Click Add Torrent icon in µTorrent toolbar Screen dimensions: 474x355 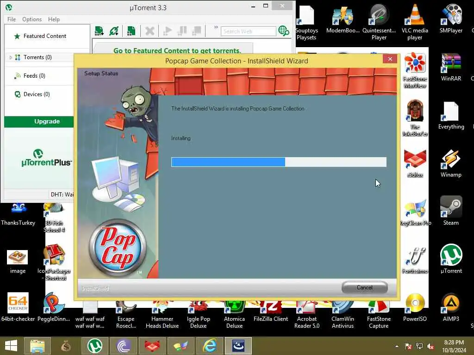pyautogui.click(x=99, y=31)
